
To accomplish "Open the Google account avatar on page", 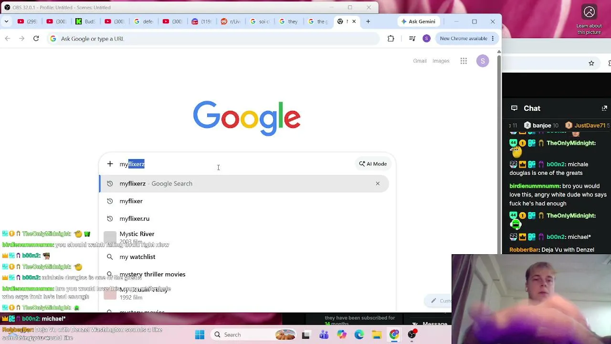I will (483, 61).
